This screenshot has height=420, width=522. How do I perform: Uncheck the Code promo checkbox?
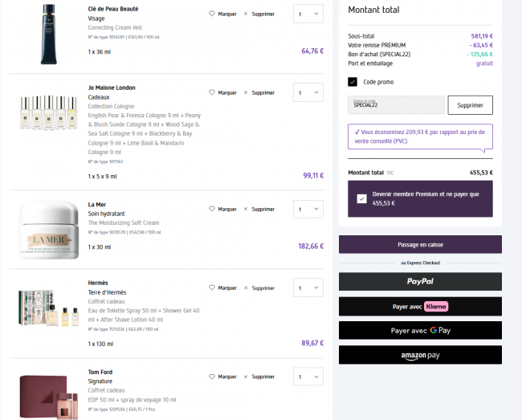point(353,82)
